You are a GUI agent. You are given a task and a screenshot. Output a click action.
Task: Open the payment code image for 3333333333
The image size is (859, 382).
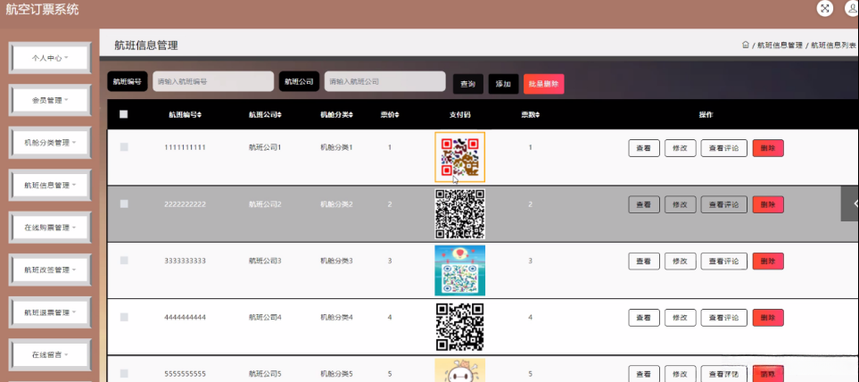[459, 270]
